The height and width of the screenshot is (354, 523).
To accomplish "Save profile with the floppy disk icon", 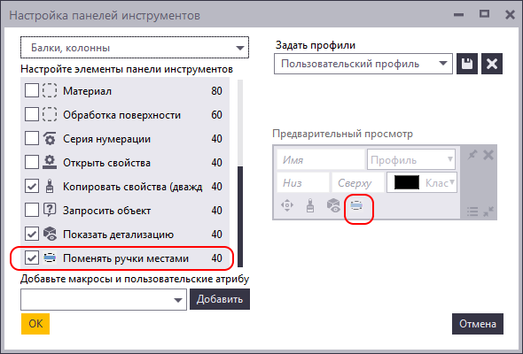I will click(467, 64).
